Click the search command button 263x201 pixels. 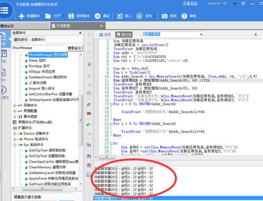74,48
